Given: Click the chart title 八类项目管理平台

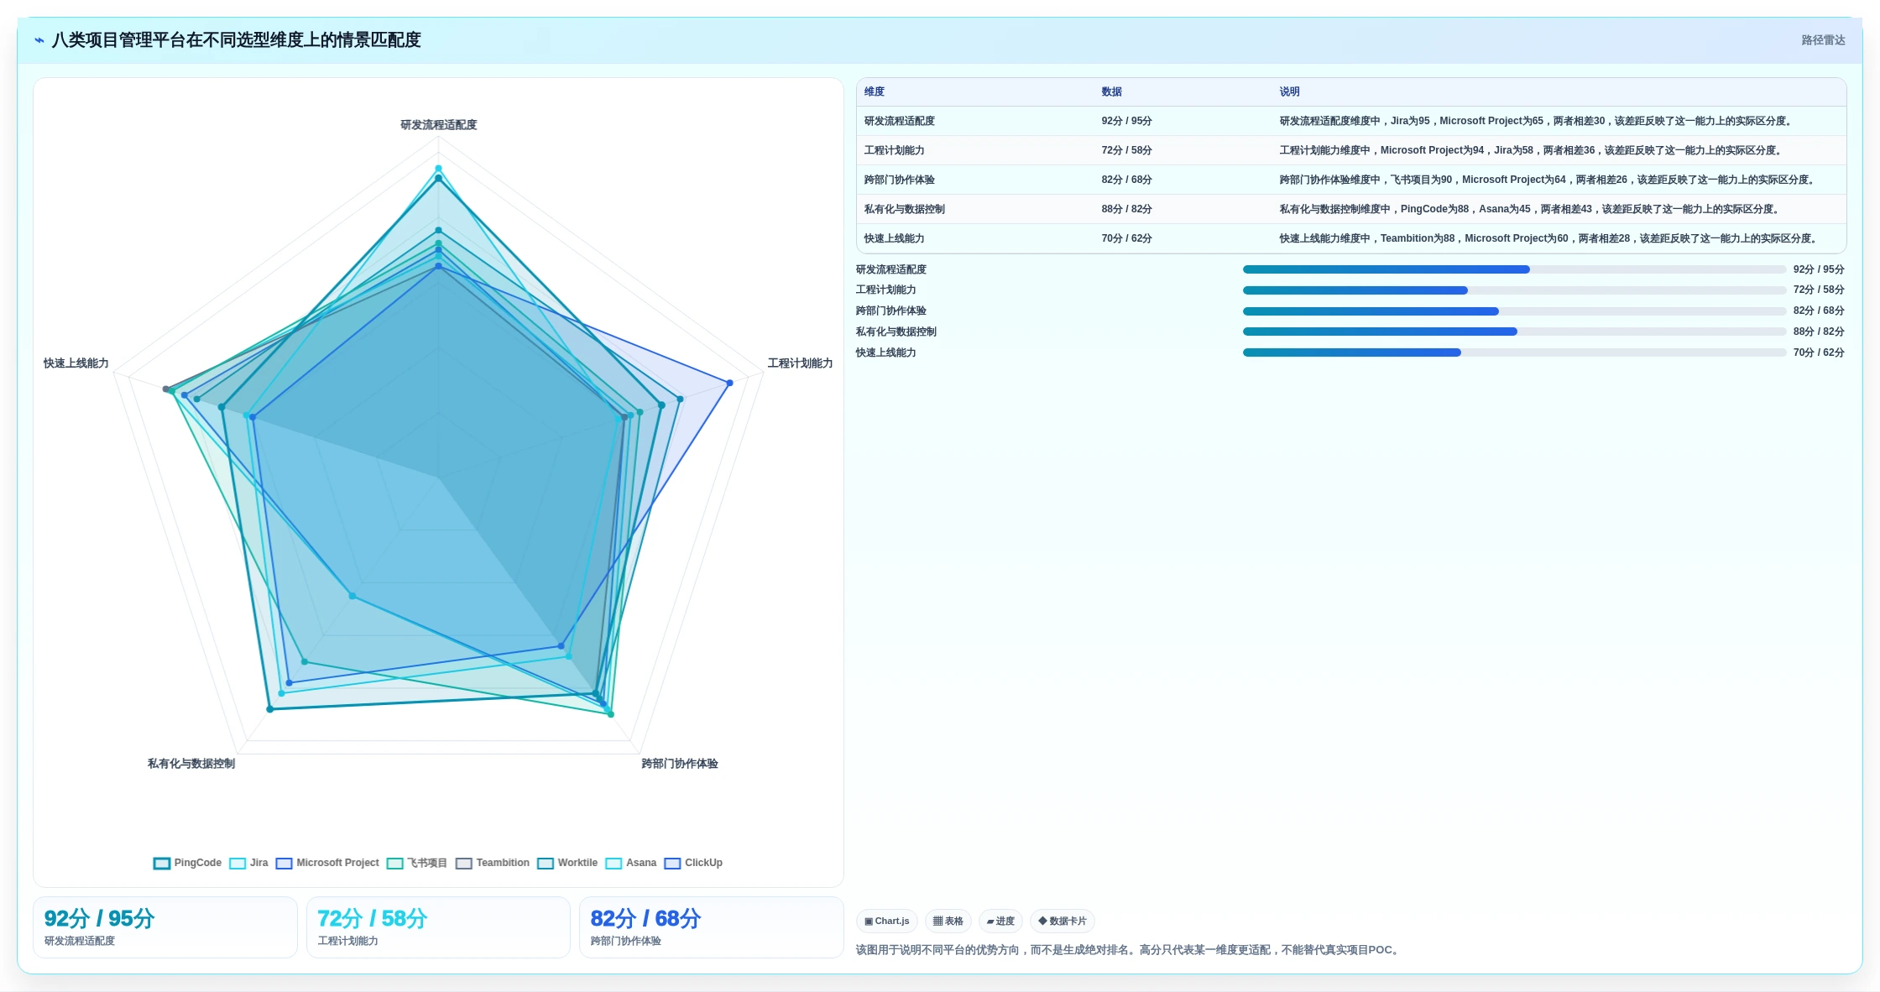Looking at the screenshot, I should tap(236, 40).
